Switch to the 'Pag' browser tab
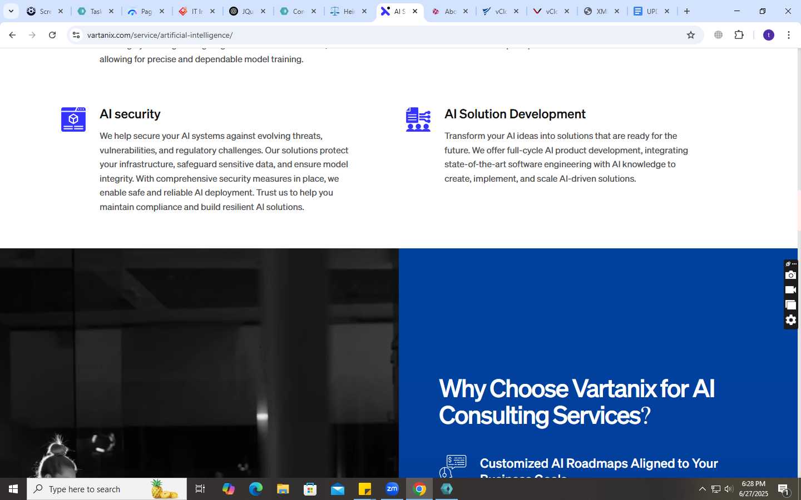The height and width of the screenshot is (500, 801). pos(146,11)
